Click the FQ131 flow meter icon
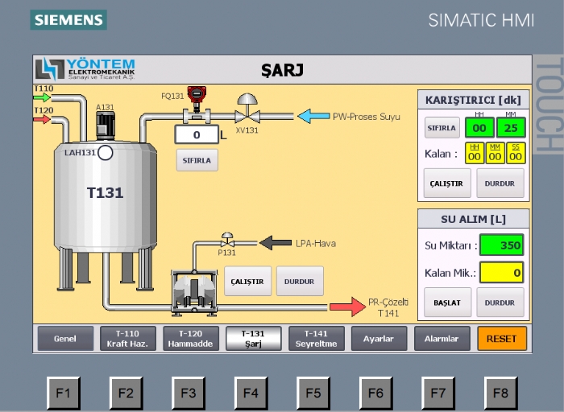The image size is (564, 412). [197, 104]
